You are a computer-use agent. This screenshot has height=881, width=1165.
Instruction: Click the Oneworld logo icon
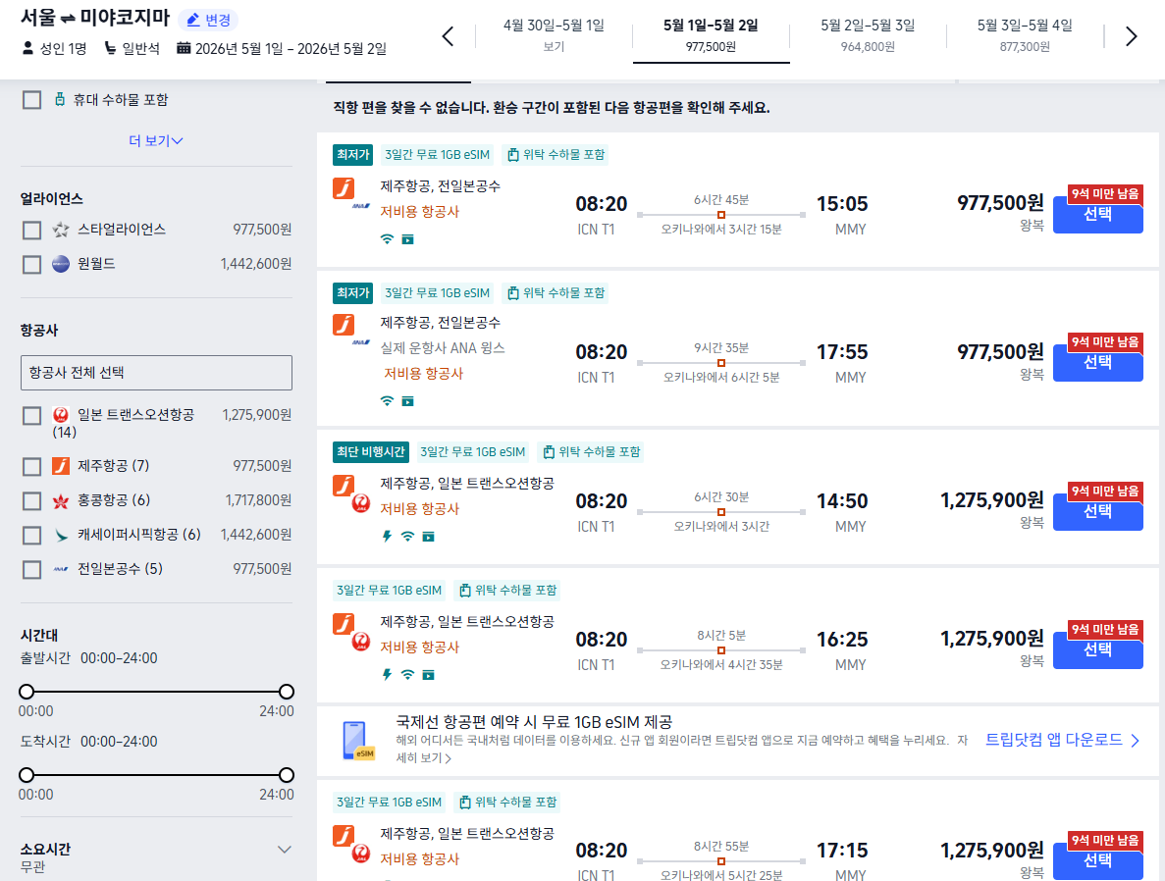61,264
